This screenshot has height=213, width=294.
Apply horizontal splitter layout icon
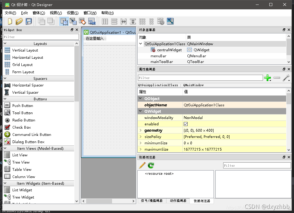(124, 21)
